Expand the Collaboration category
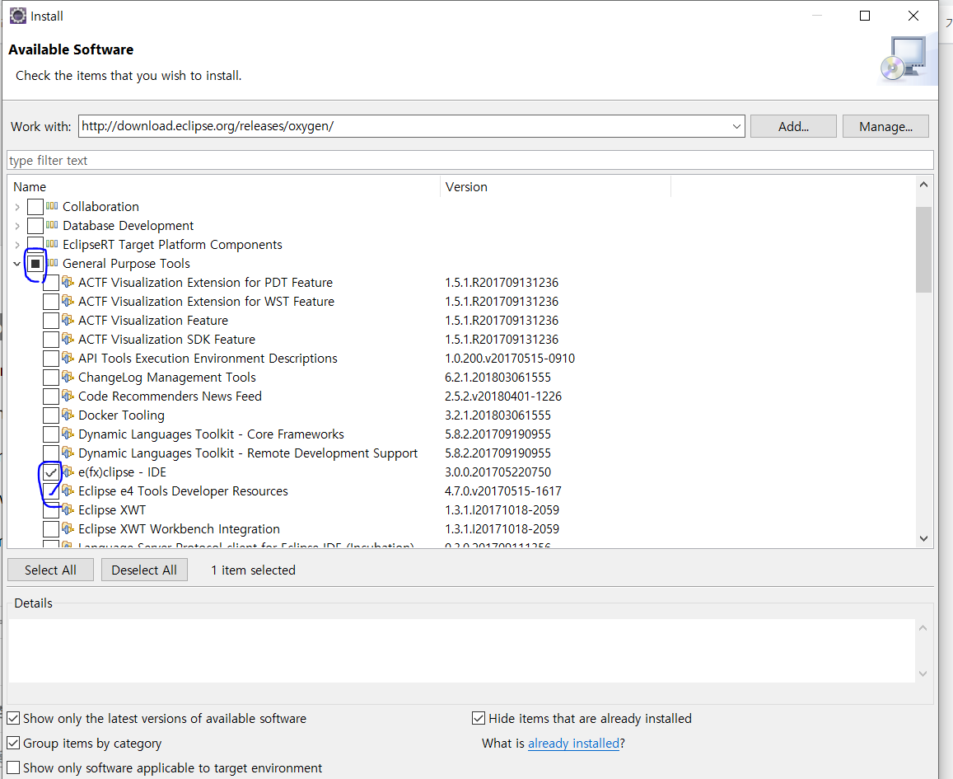The width and height of the screenshot is (953, 779). tap(17, 207)
